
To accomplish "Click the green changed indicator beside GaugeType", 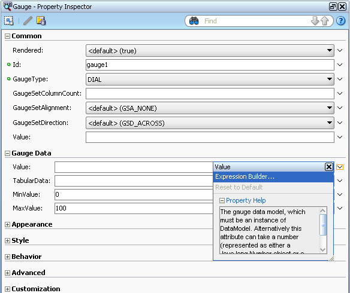I will coord(9,79).
